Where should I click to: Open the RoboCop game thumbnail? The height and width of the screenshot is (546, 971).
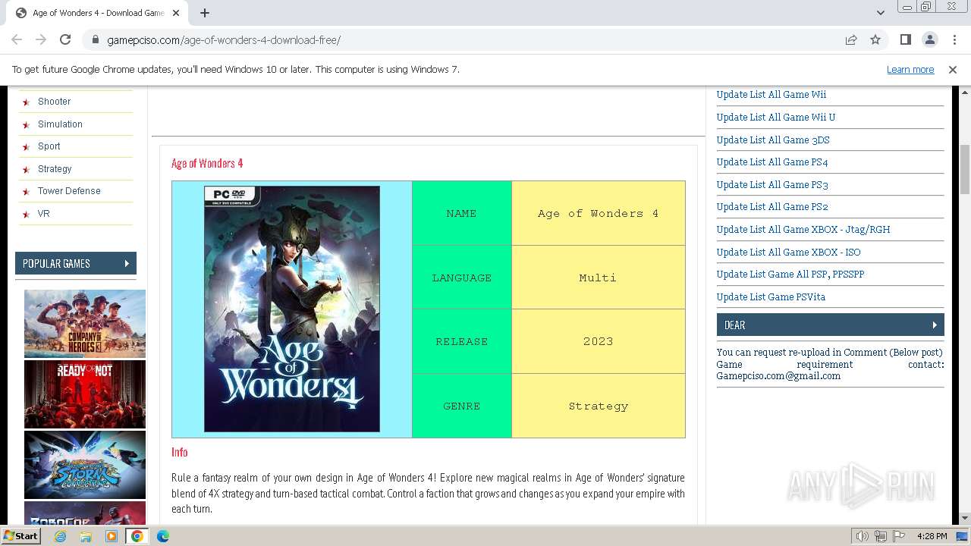point(85,513)
